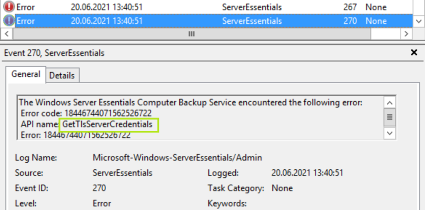
Task: Click the Logged date value field
Action: coord(307,173)
